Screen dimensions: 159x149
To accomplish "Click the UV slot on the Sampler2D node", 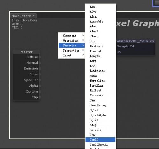I will click(119, 52).
